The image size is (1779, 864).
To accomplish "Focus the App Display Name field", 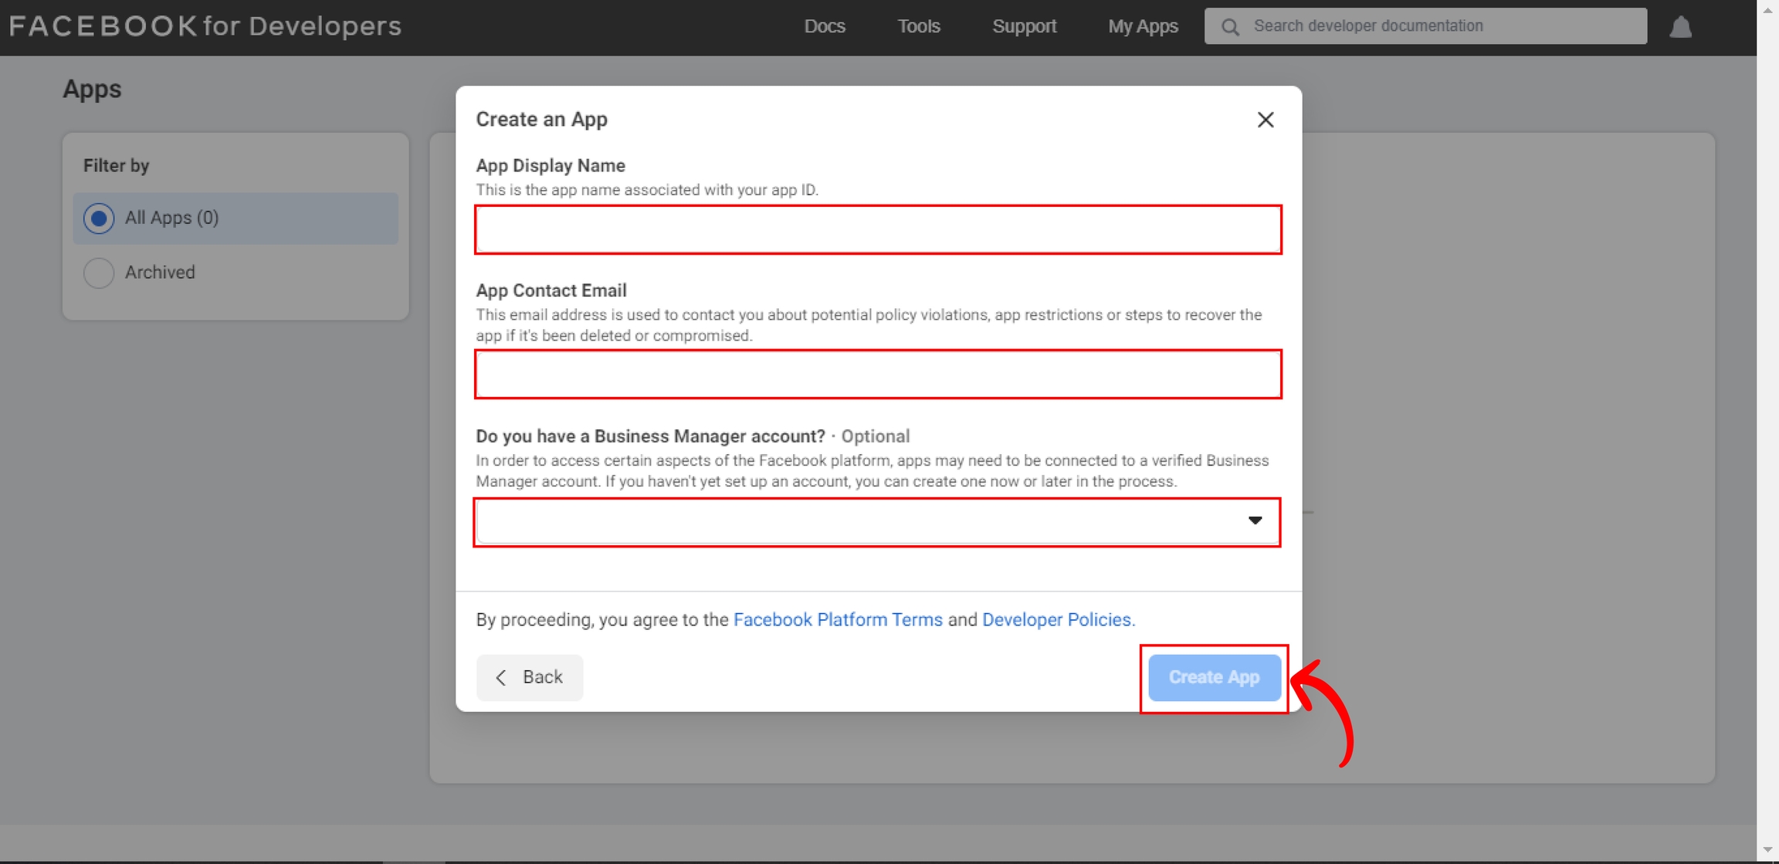I will (x=878, y=230).
